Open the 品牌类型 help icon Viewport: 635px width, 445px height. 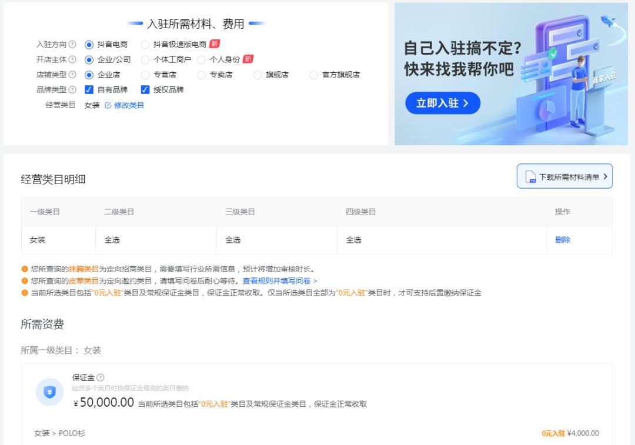tap(71, 90)
